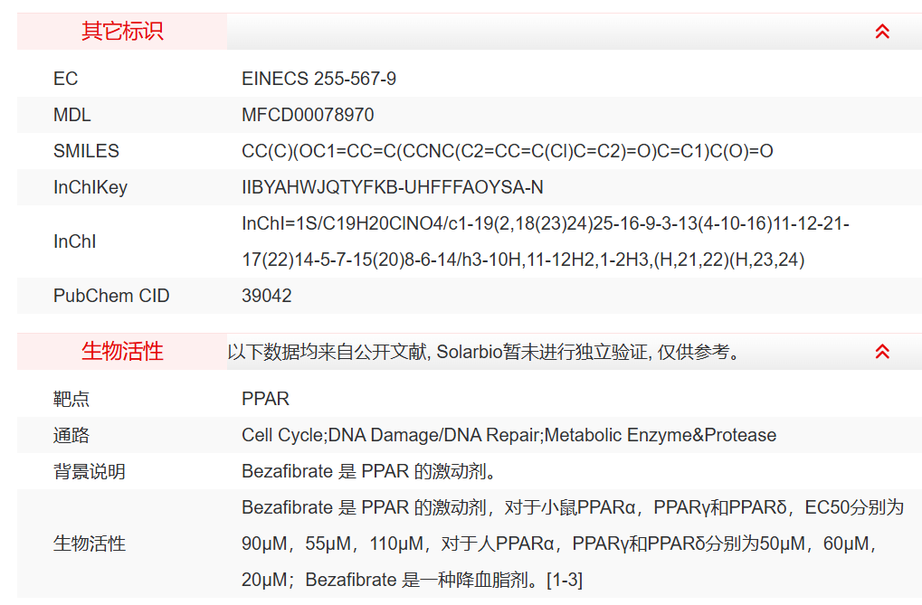Click the MDL number MFCD00078970
The height and width of the screenshot is (605, 922).
pos(308,115)
